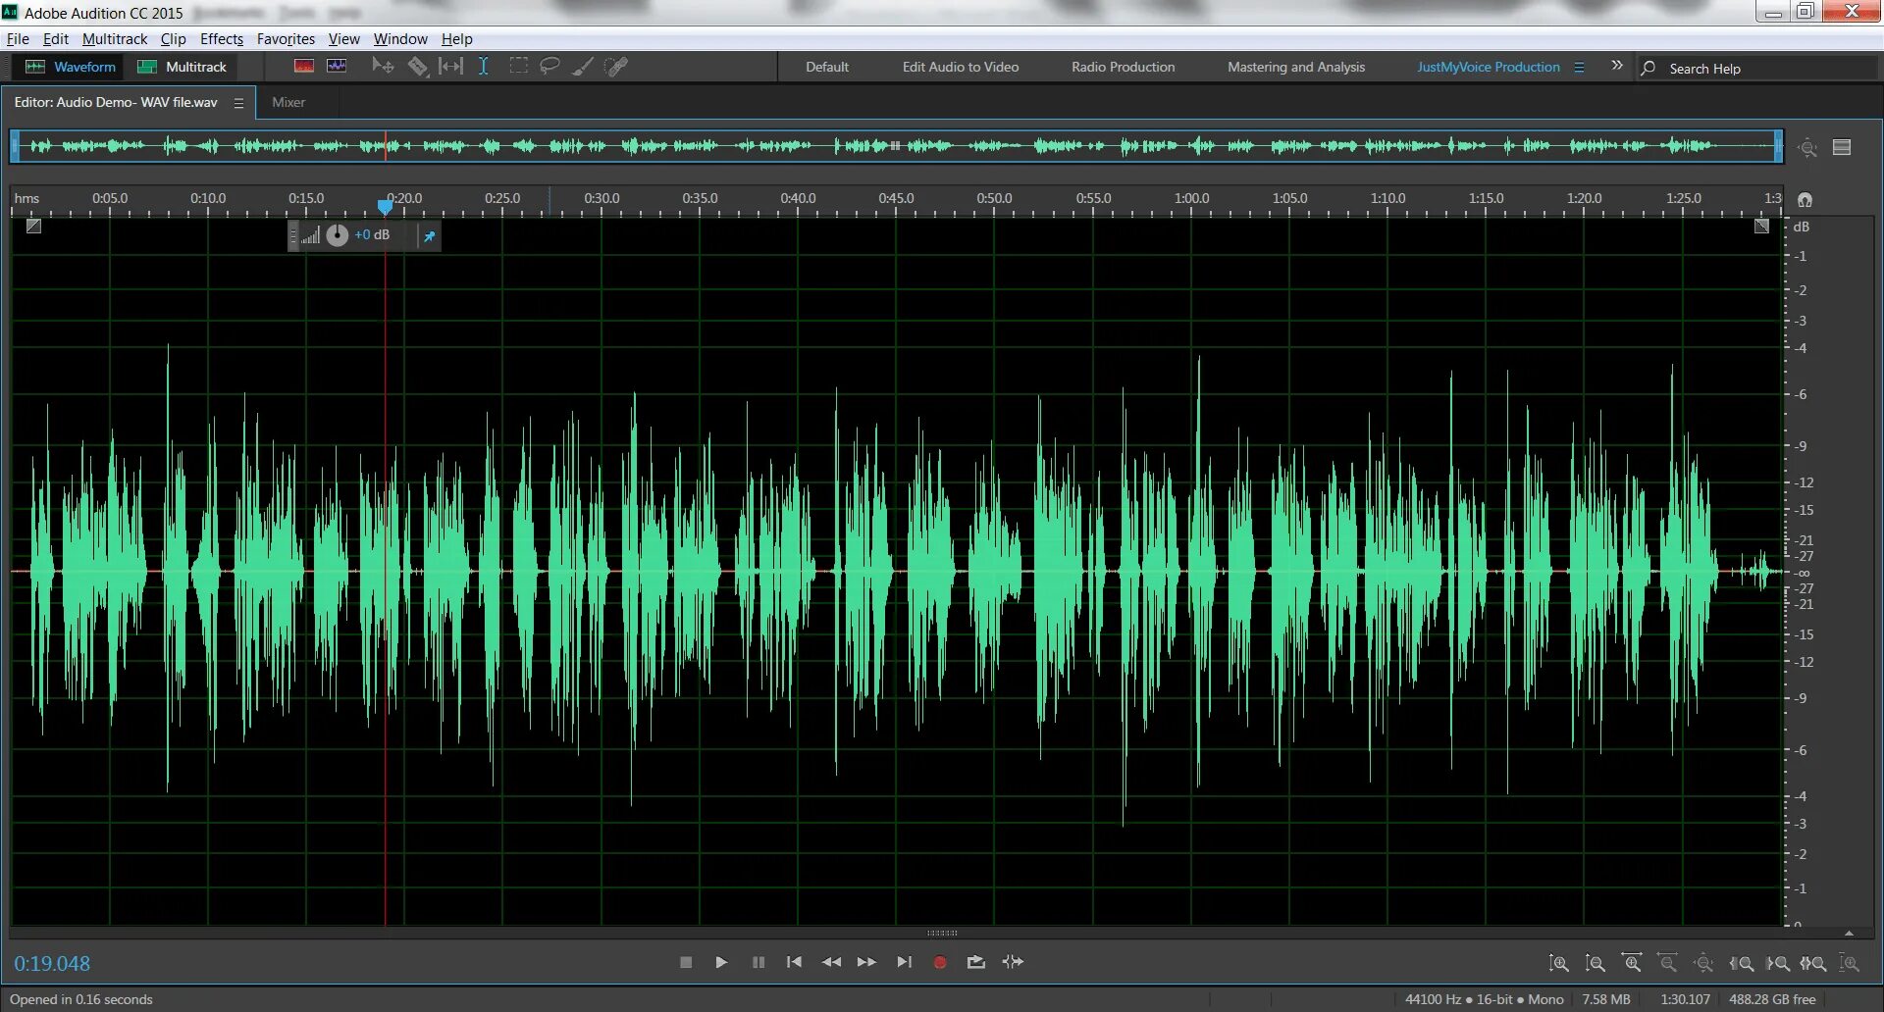
Task: Switch to Radio Production workspace
Action: click(x=1123, y=67)
